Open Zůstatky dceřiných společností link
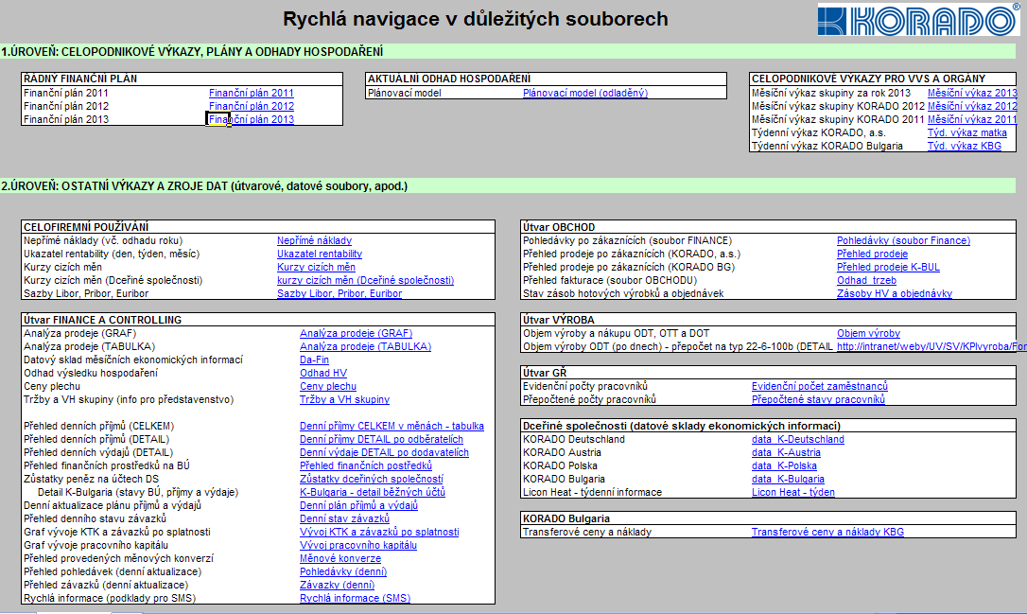Screen dimensions: 1027x614 tap(372, 479)
